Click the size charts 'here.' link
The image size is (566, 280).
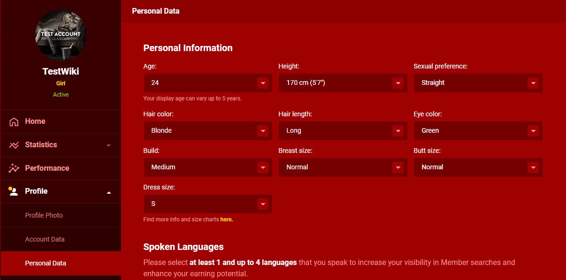coord(227,219)
